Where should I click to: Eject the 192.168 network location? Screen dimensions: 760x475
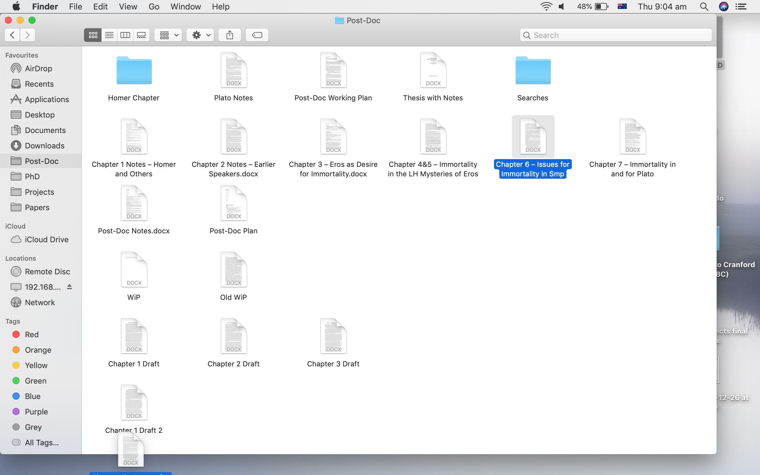coord(69,287)
